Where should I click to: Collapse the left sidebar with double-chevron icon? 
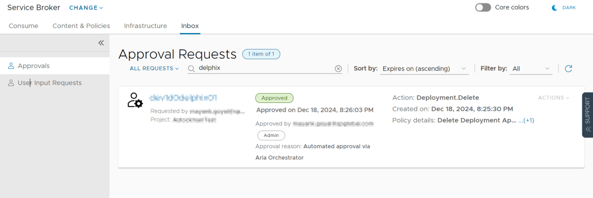click(x=101, y=43)
